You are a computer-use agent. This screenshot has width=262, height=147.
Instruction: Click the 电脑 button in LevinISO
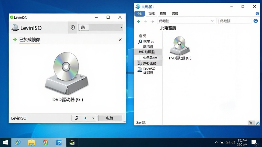pyautogui.click(x=110, y=118)
